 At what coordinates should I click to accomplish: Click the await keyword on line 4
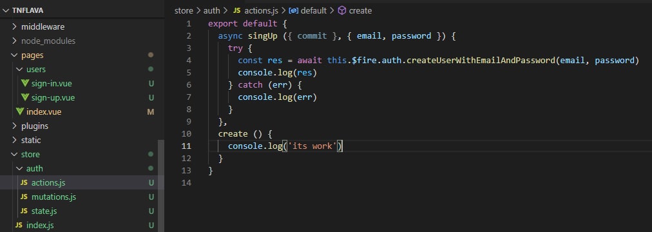309,61
